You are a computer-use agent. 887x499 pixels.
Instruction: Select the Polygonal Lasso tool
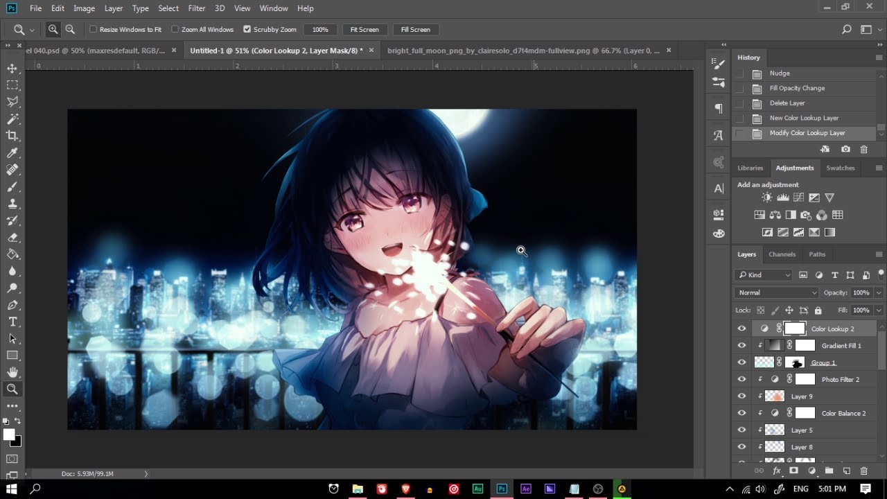(x=12, y=102)
